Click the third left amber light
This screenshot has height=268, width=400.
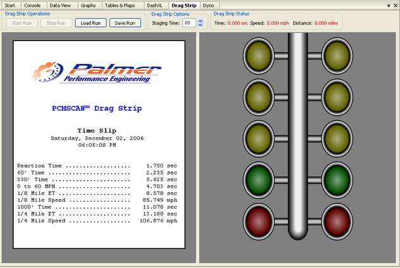258,138
